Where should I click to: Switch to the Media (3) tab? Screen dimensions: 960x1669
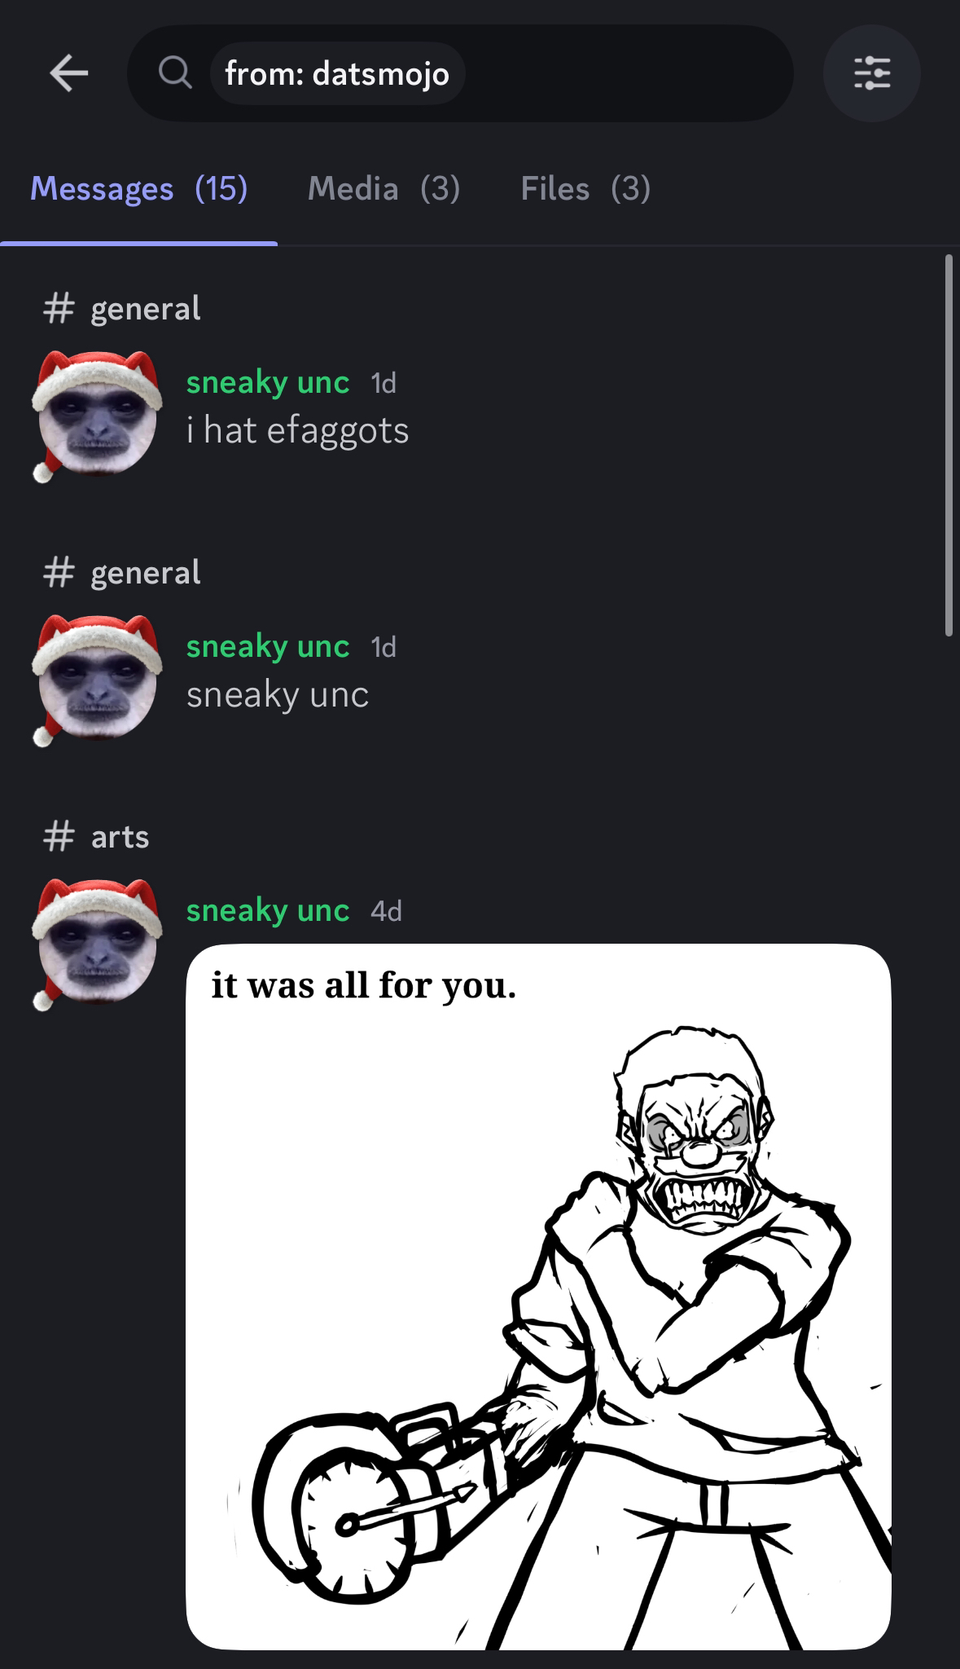[384, 189]
